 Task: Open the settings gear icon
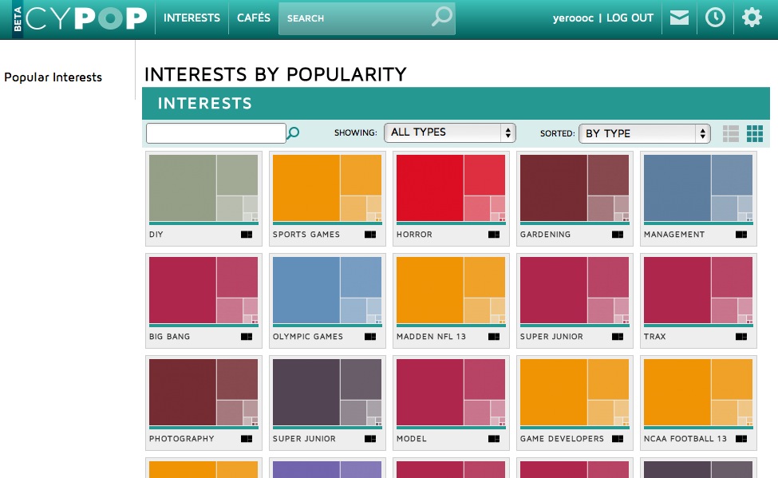[x=752, y=18]
